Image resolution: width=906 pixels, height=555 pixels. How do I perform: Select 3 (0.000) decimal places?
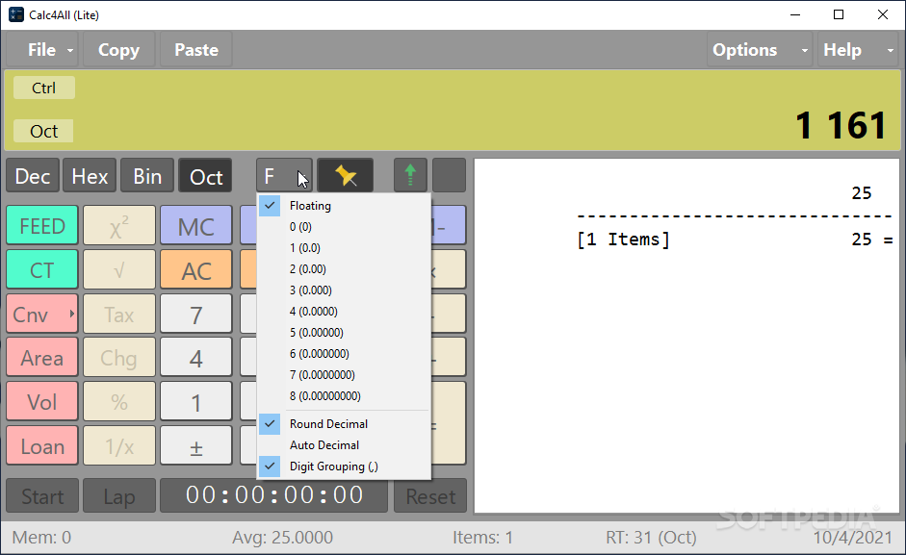345,290
